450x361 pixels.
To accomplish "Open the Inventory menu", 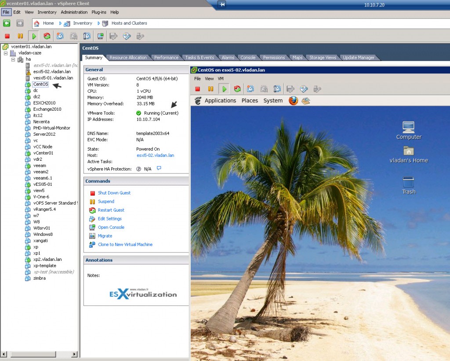I will [48, 12].
